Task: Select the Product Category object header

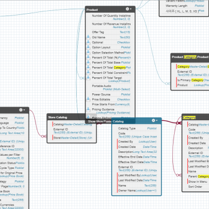Action: pos(190,57)
